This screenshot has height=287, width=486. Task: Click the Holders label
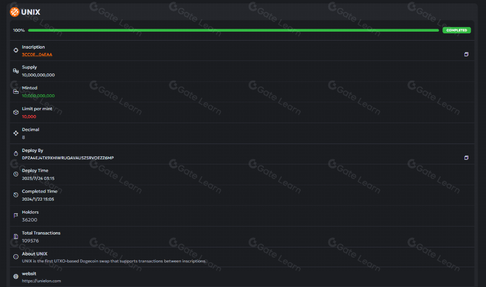coord(30,212)
